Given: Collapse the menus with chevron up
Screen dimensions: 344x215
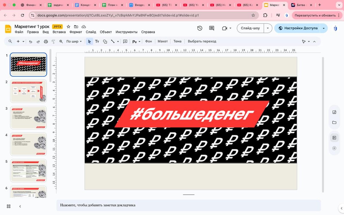Looking at the screenshot, I should click(314, 42).
